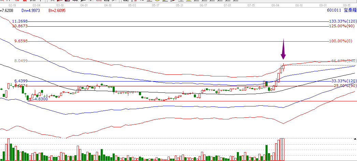Jump to the 08-04 date marker
The width and height of the screenshot is (357, 161).
pos(275,5)
